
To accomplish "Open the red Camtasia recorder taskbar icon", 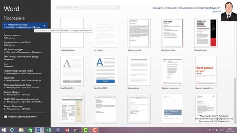I will 95,130.
